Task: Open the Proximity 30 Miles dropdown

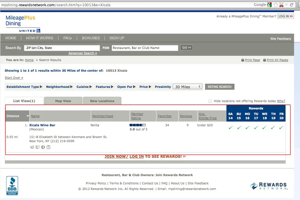Action: (x=188, y=87)
